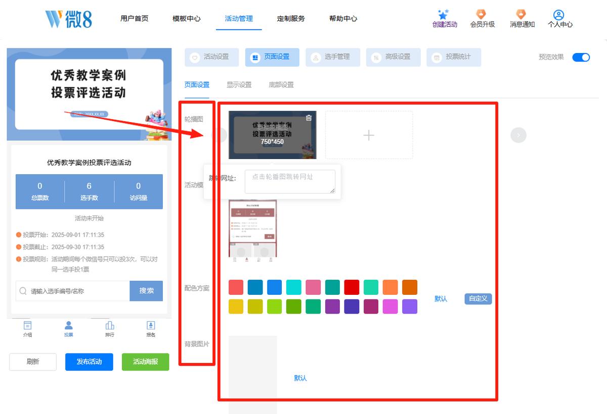Open 帮助中心 menu item
This screenshot has height=414, width=607.
pyautogui.click(x=343, y=19)
